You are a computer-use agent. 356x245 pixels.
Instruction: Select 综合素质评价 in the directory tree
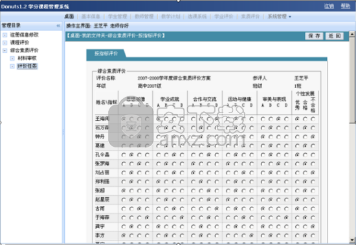tap(25, 50)
